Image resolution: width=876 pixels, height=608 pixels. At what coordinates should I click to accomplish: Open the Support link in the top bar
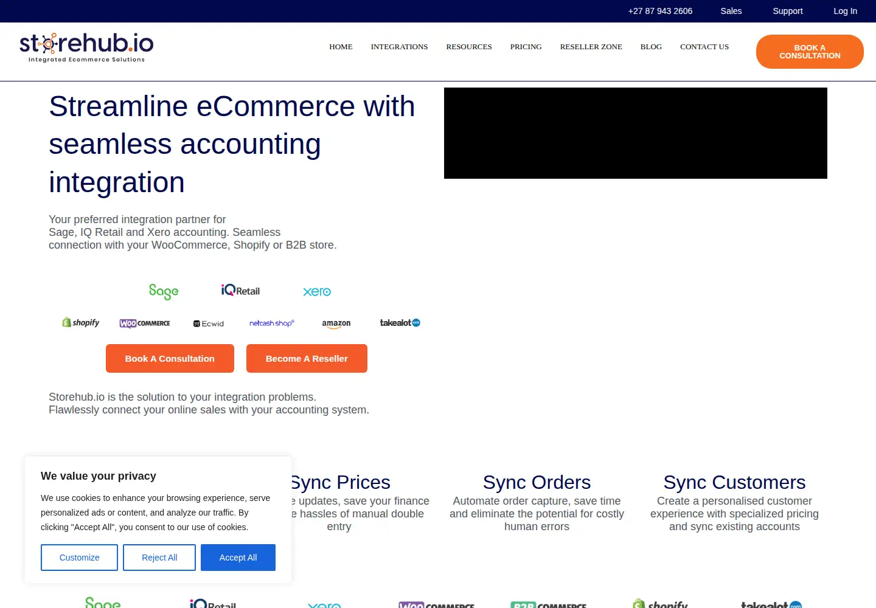[x=788, y=11]
